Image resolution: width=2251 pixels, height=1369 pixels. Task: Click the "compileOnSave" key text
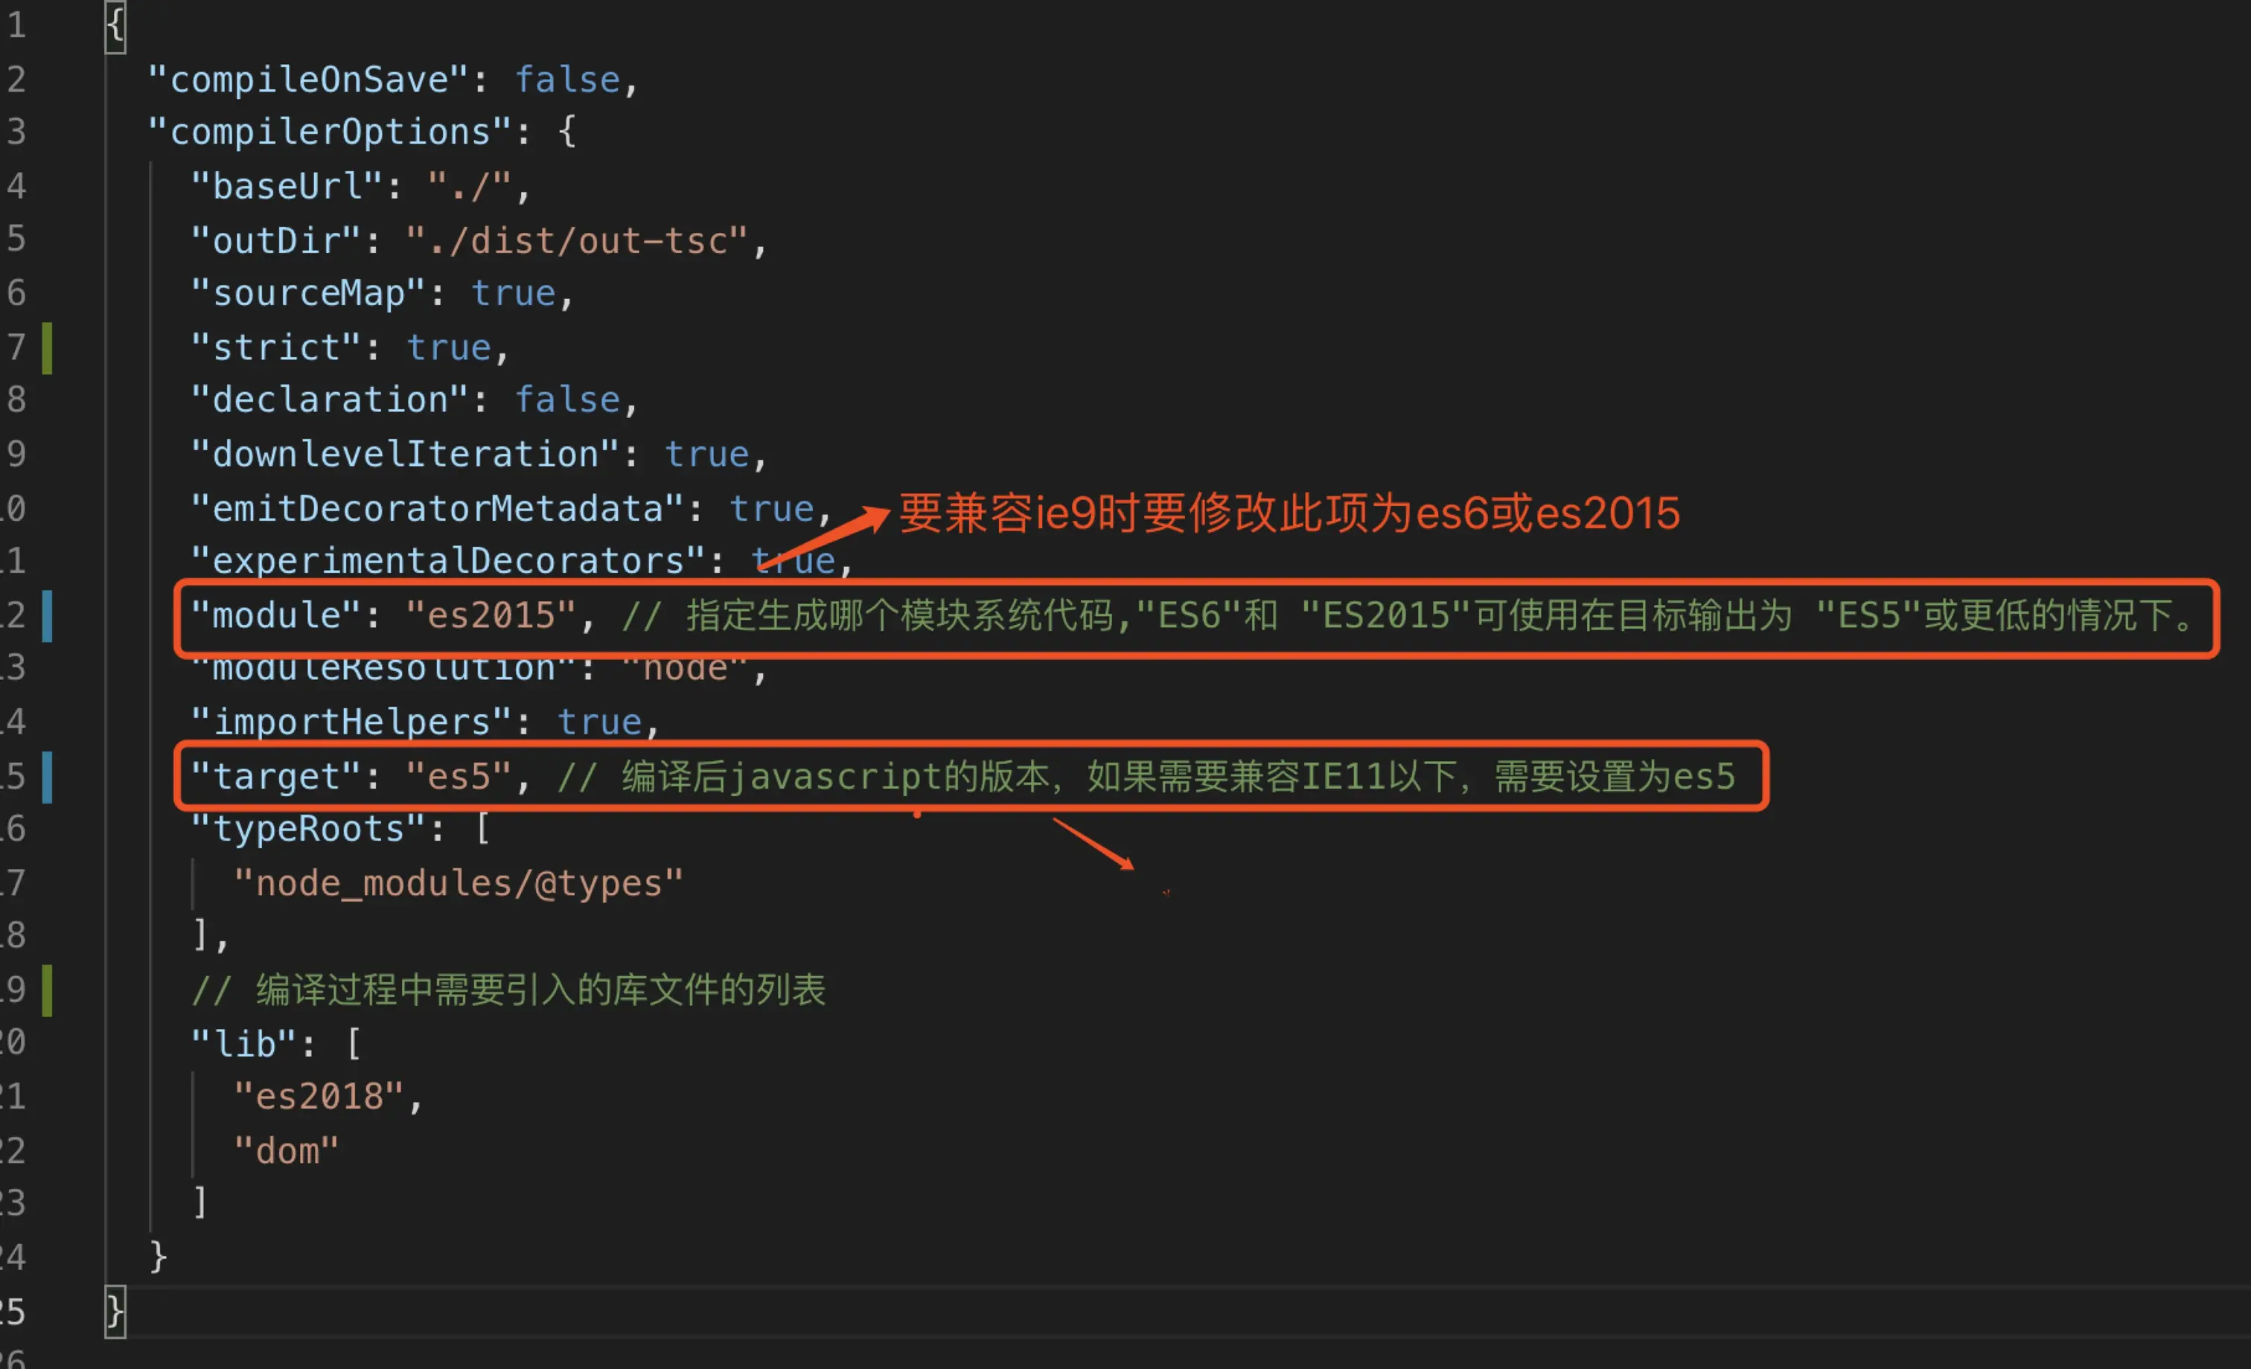point(309,80)
